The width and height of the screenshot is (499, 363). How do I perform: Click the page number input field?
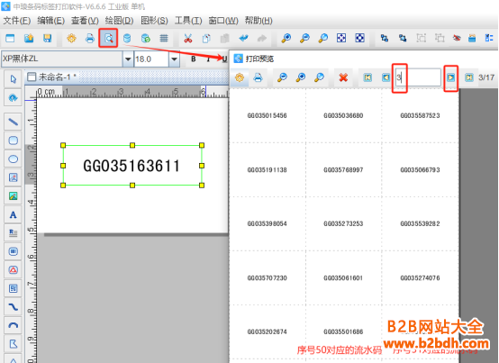(x=418, y=77)
